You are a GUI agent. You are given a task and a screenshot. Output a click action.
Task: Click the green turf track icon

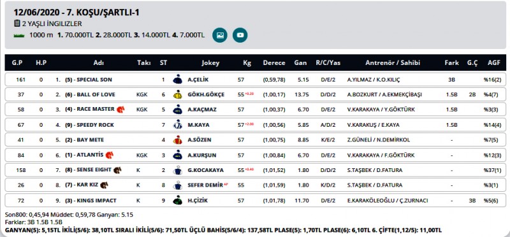point(19,36)
